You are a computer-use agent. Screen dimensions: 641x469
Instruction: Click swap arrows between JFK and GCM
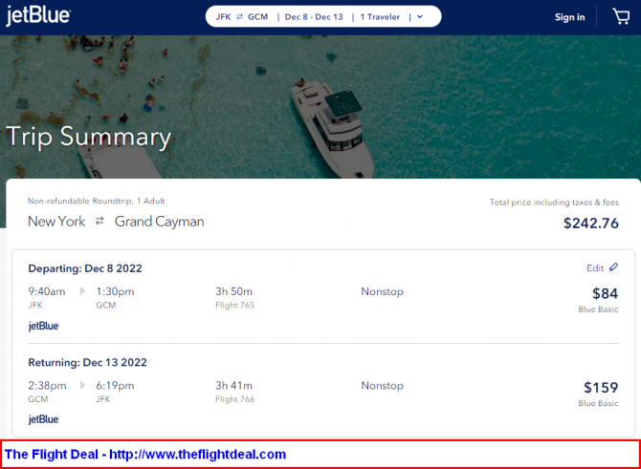tap(239, 16)
